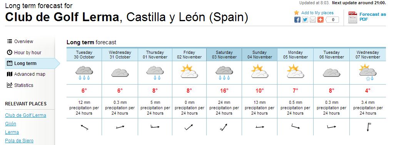
Task: Download the Forecast as PDF link
Action: [372, 17]
